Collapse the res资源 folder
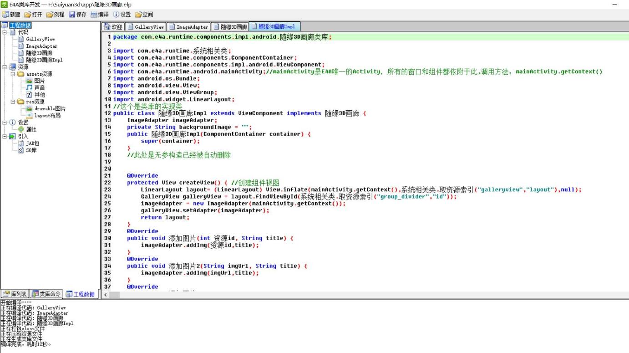 coord(13,102)
